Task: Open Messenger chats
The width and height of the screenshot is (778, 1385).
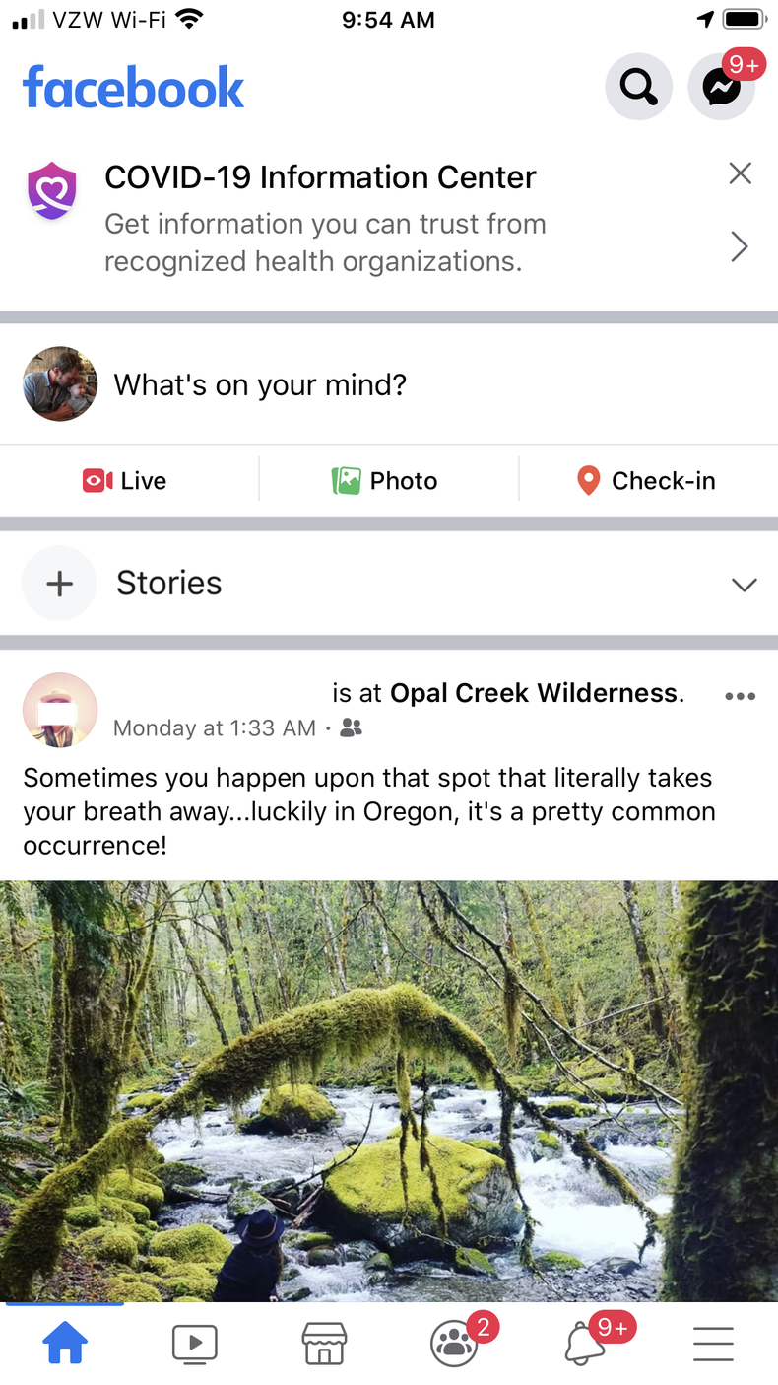Action: [x=721, y=88]
